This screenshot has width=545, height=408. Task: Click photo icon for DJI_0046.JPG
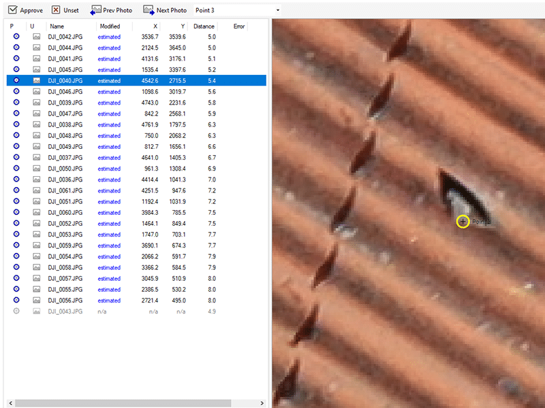click(x=37, y=91)
